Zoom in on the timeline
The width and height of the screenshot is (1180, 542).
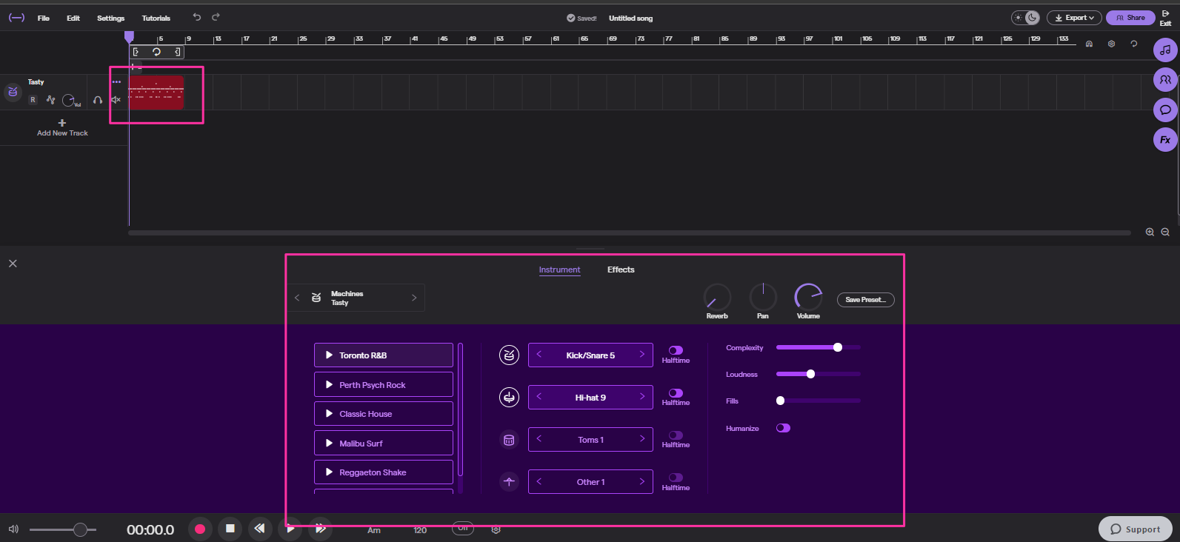(1150, 232)
